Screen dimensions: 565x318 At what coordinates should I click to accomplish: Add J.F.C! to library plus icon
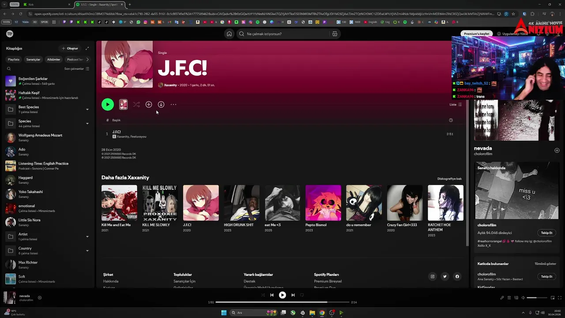point(149,105)
